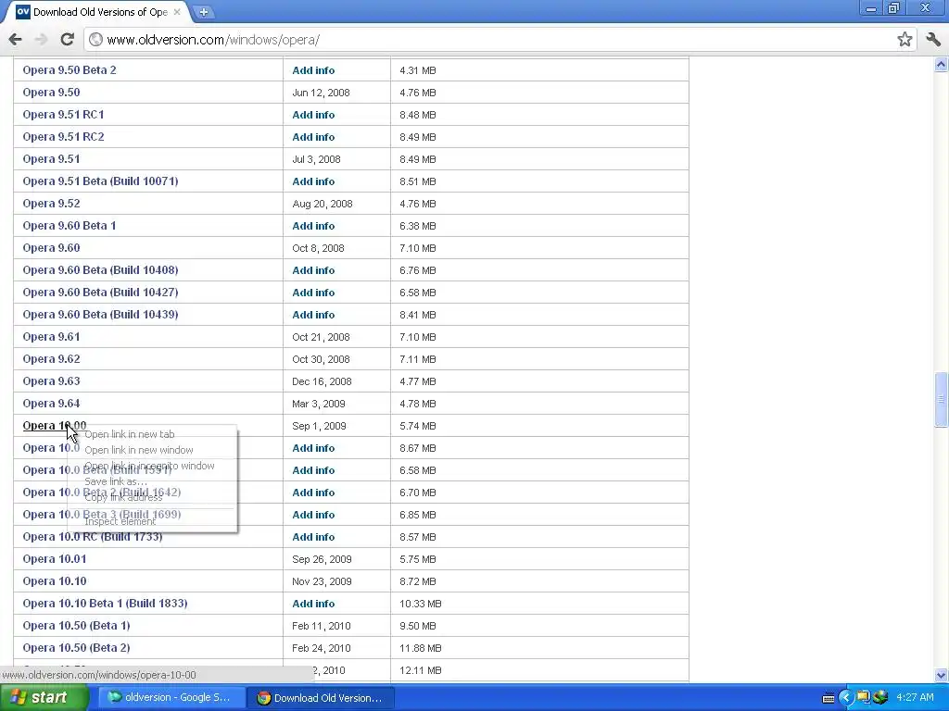Image resolution: width=949 pixels, height=711 pixels.
Task: Open Opera 9.50 Beta 2 link
Action: 70,70
